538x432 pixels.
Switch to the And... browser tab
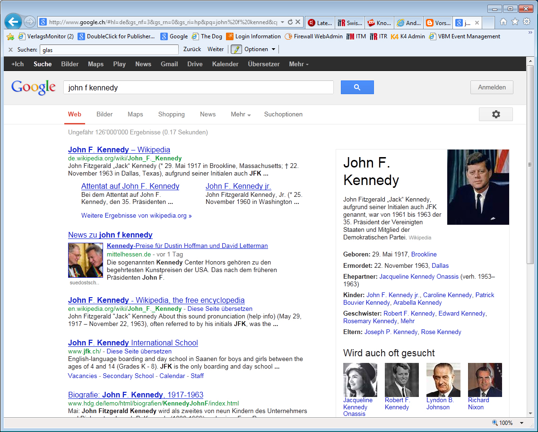click(x=408, y=23)
